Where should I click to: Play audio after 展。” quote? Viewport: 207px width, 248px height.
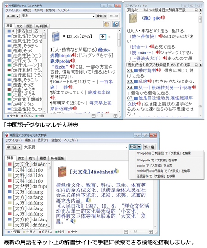click(73, 221)
